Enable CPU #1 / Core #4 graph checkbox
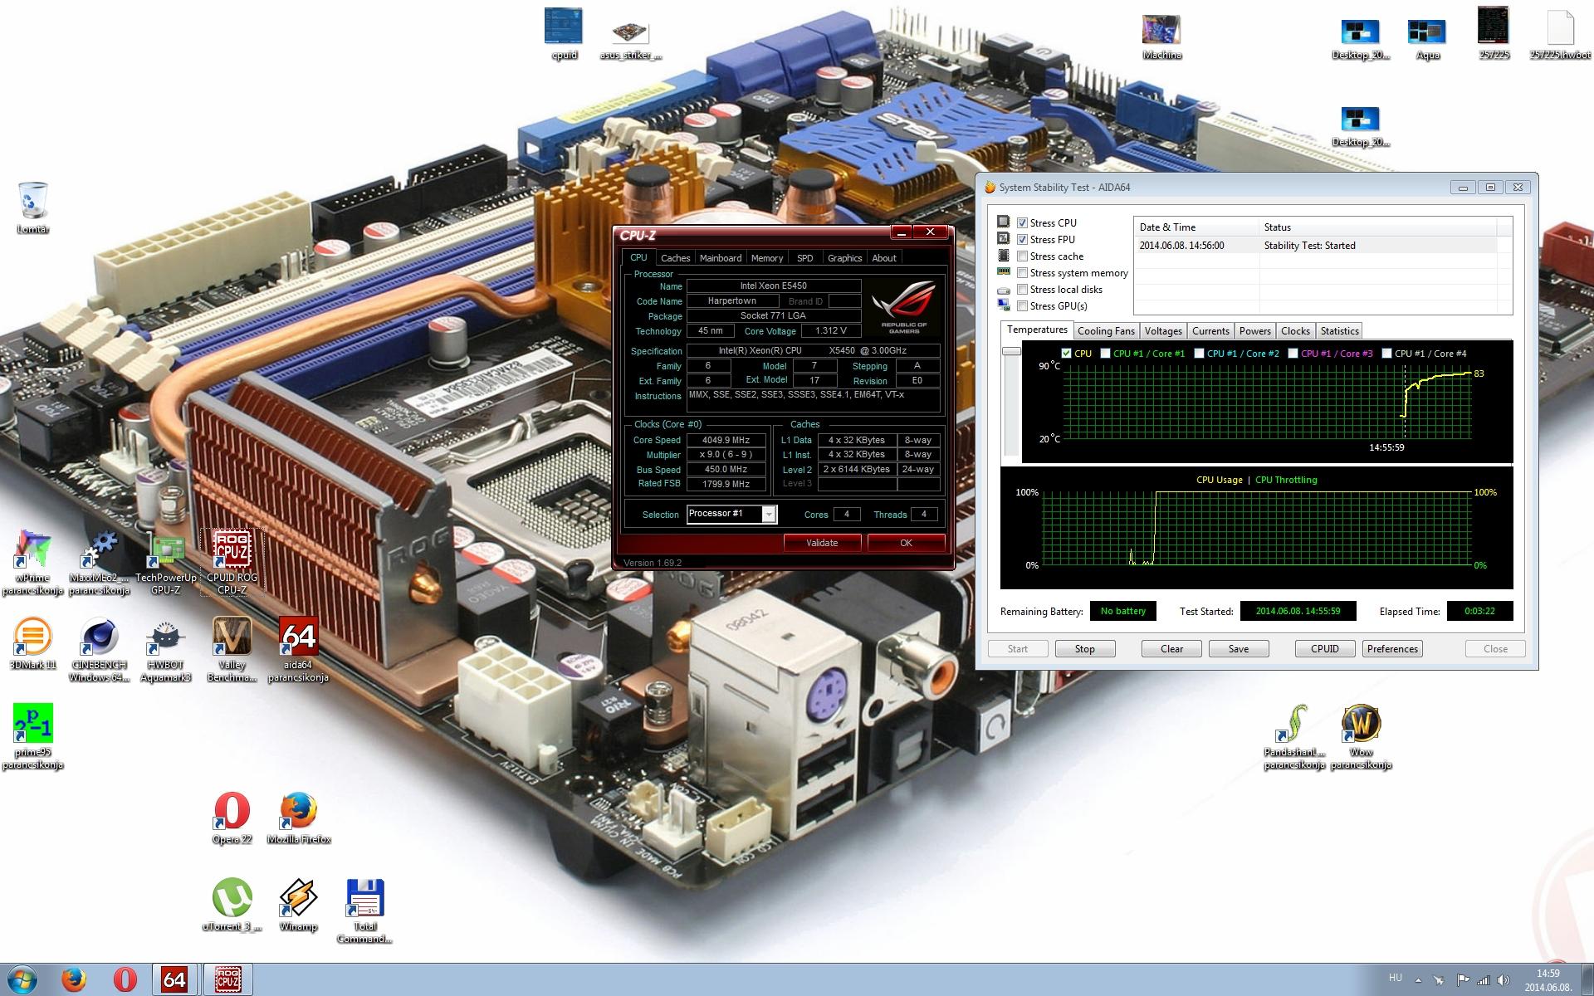The image size is (1594, 996). click(1386, 354)
